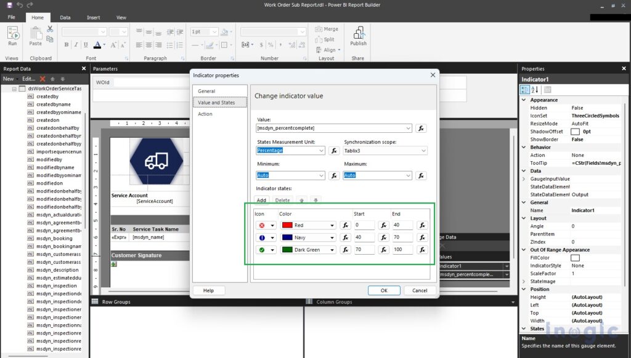Select Value and States in the dialog sidebar
The width and height of the screenshot is (631, 358).
coord(217,102)
